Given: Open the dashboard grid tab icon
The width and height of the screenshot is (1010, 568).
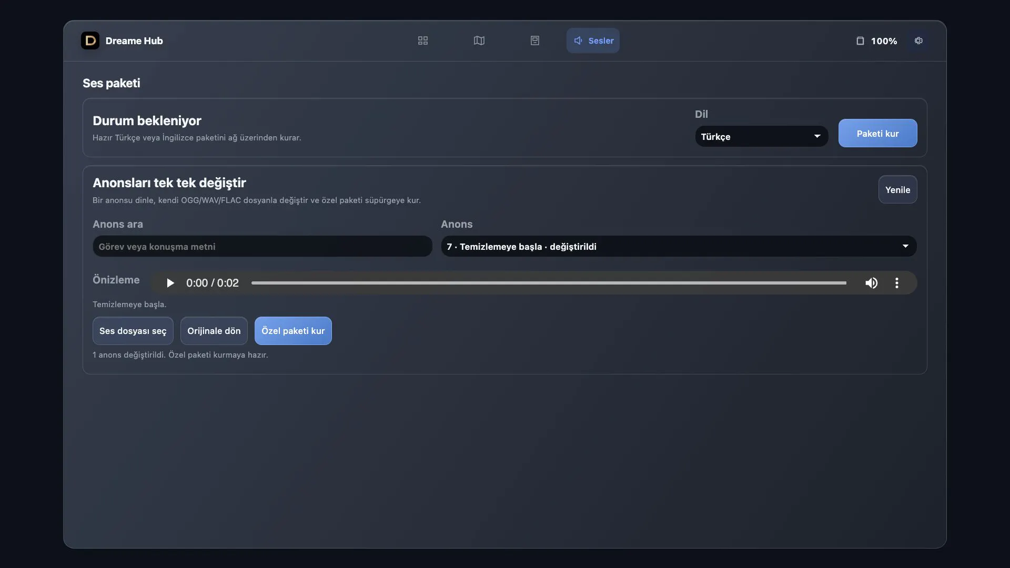Looking at the screenshot, I should tap(422, 40).
